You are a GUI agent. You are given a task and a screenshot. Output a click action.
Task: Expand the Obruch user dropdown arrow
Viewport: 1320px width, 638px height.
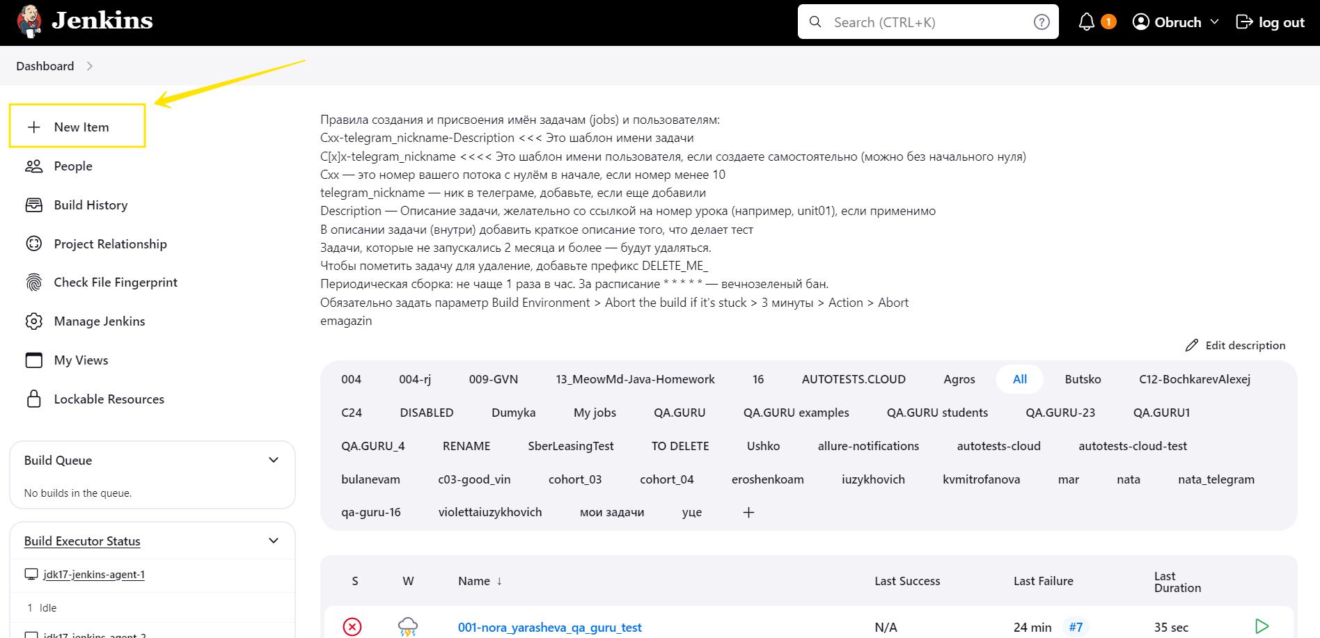click(1215, 22)
